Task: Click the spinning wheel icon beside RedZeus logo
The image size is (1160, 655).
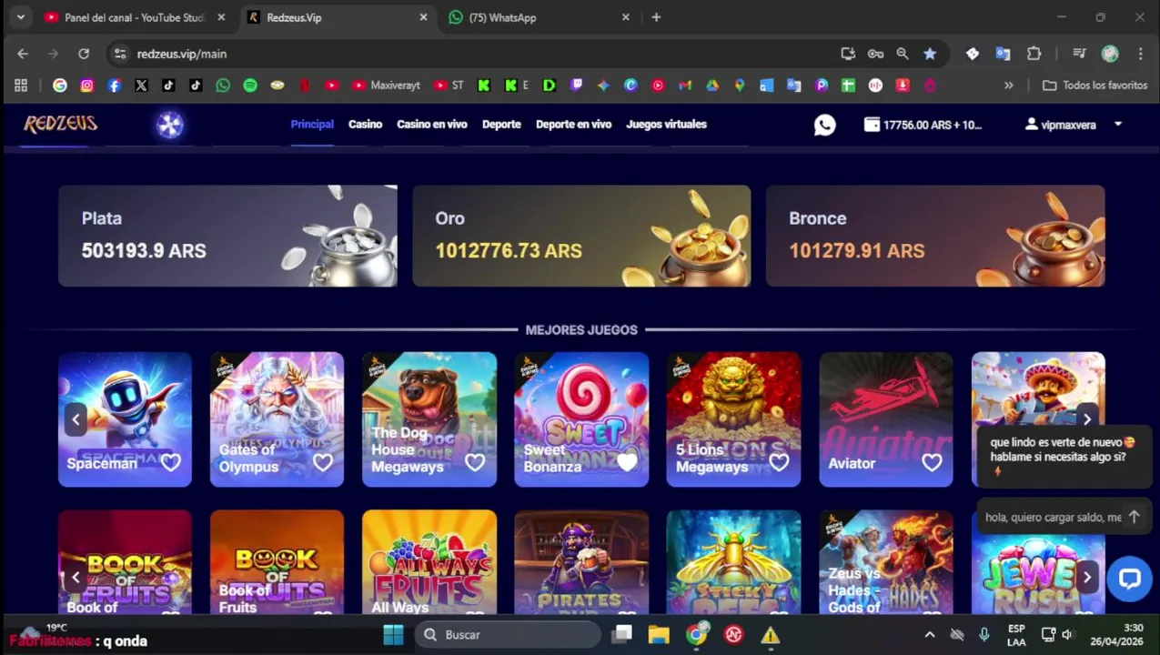Action: click(170, 125)
